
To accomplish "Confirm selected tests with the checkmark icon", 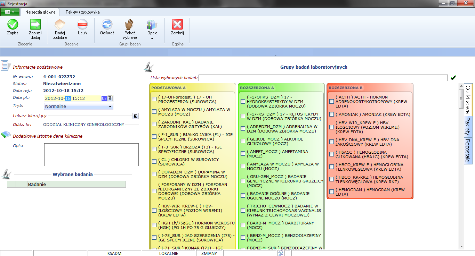I will pyautogui.click(x=453, y=78).
